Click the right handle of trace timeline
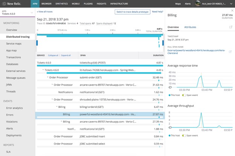Screen dimensions: 235x156 click(x=163, y=43)
